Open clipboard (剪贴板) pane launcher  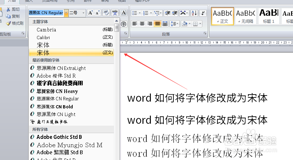click(23, 33)
